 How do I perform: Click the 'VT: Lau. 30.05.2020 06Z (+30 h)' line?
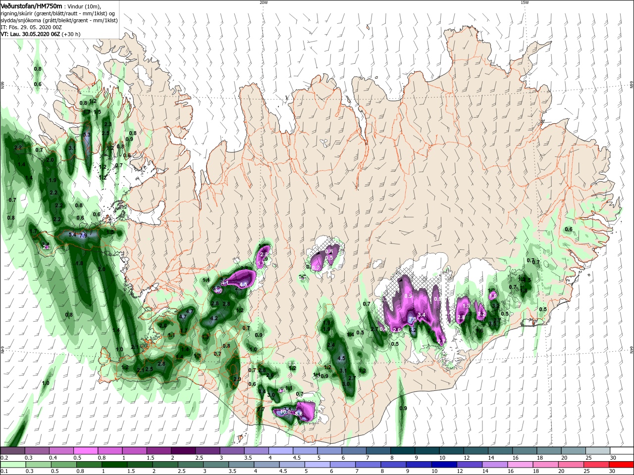(x=41, y=34)
